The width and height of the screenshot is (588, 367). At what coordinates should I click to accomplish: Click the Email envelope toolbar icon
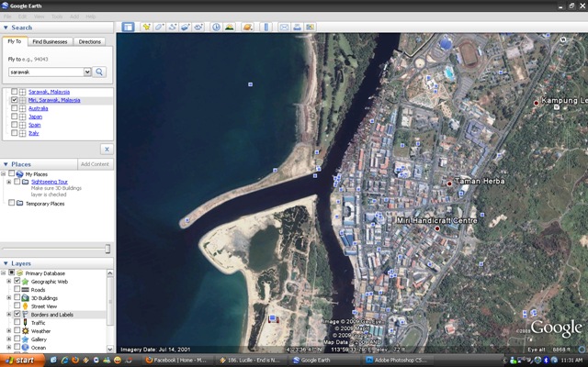tap(284, 27)
